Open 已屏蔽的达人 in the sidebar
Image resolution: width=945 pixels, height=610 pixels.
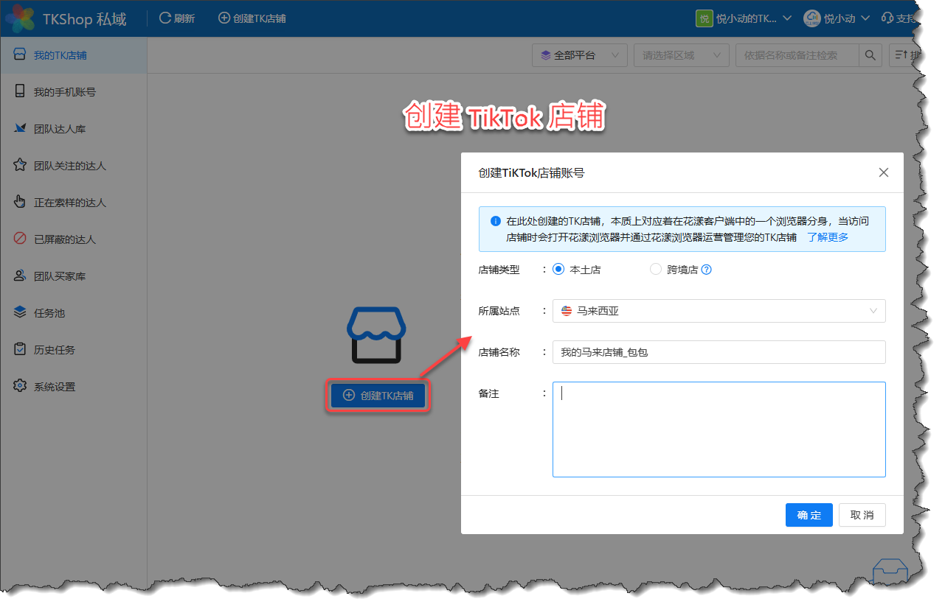74,239
